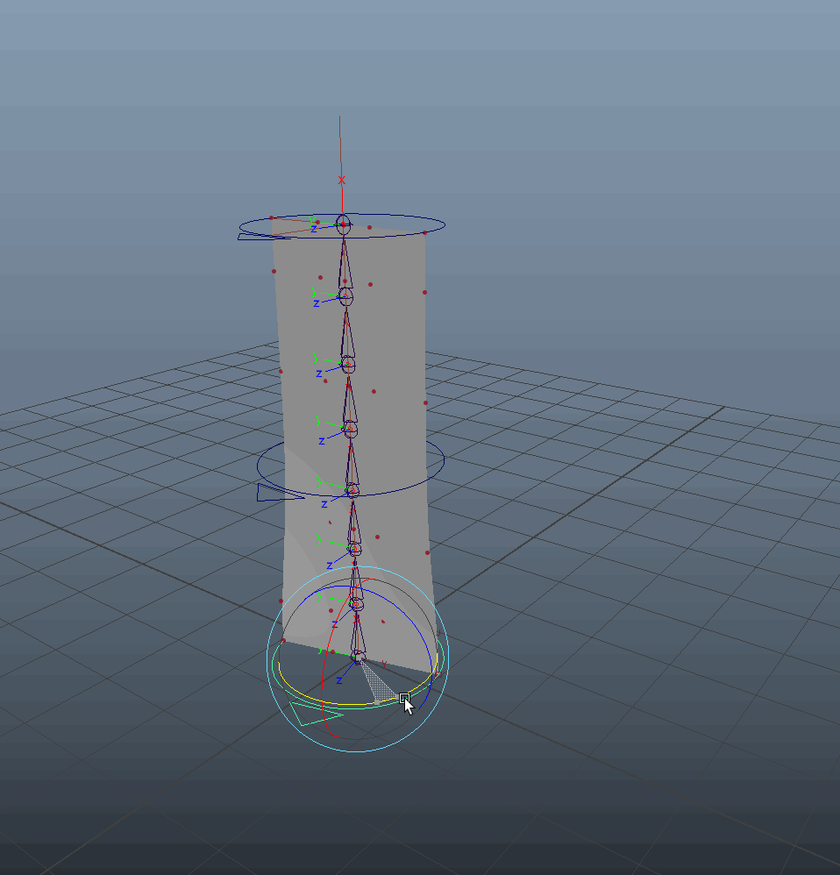840x875 pixels.
Task: Select the joint inside the middle circle control
Action: coord(352,490)
